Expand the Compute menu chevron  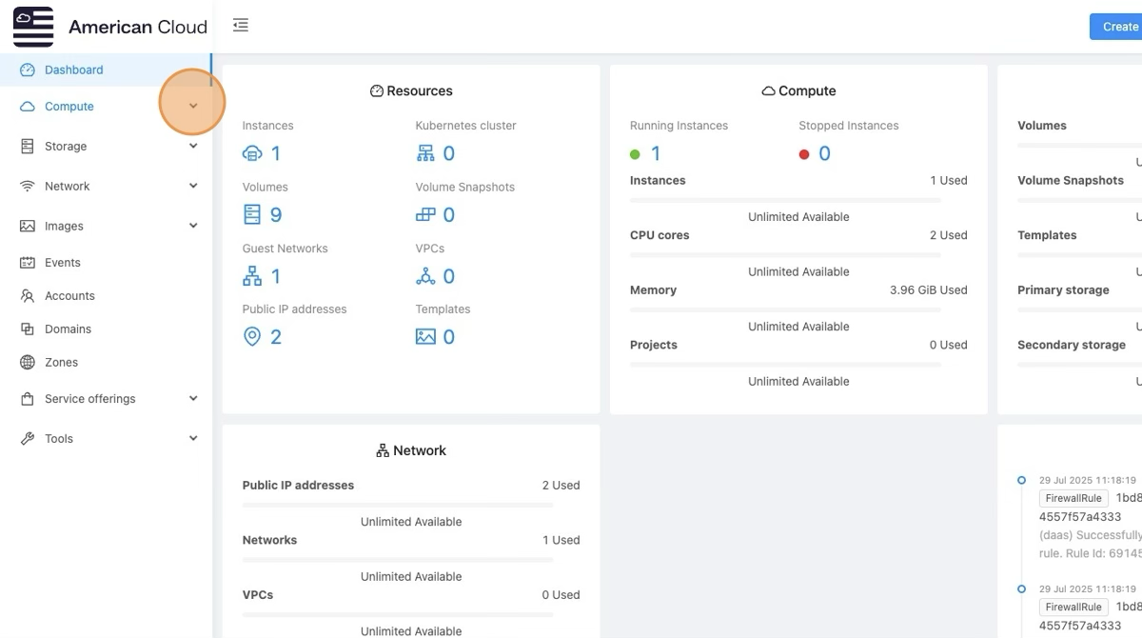point(193,106)
